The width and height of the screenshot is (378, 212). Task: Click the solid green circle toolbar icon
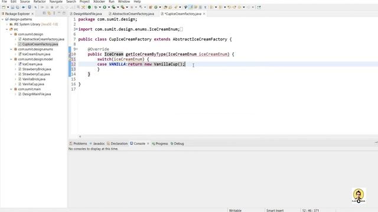point(89,7)
